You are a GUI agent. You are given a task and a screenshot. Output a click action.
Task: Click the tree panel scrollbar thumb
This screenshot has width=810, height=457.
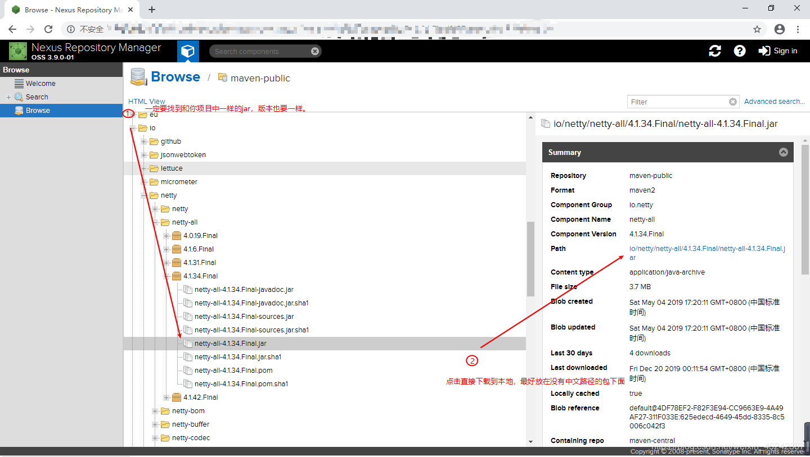(x=530, y=259)
